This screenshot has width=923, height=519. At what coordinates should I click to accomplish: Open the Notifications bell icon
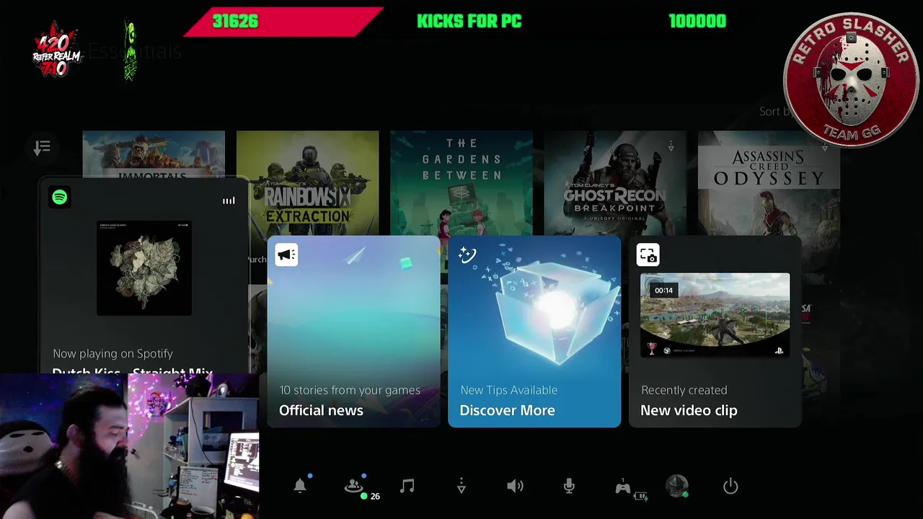click(300, 486)
